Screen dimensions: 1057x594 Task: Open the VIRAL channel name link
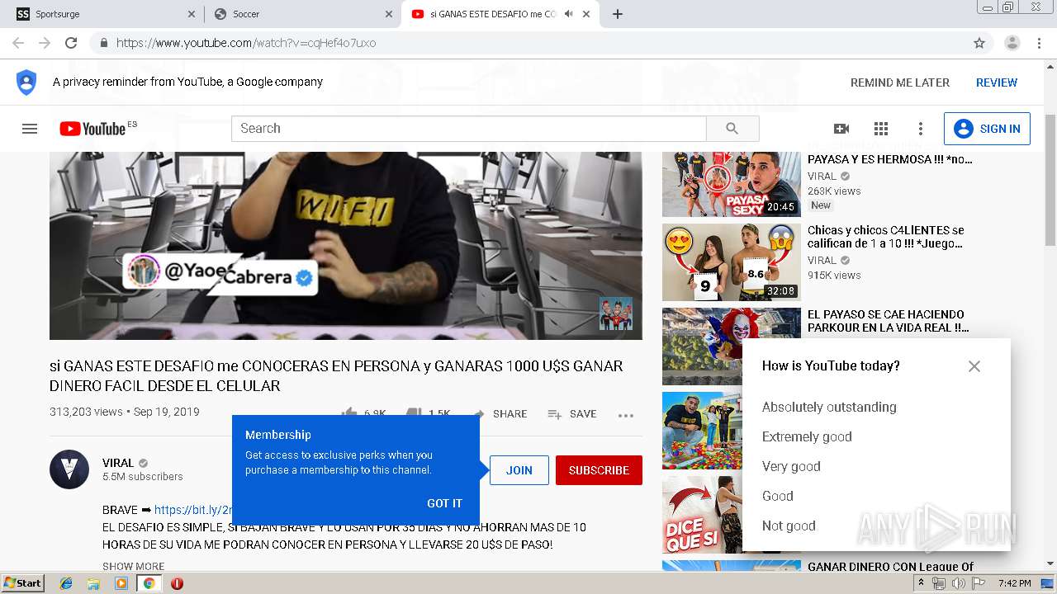[x=118, y=463]
